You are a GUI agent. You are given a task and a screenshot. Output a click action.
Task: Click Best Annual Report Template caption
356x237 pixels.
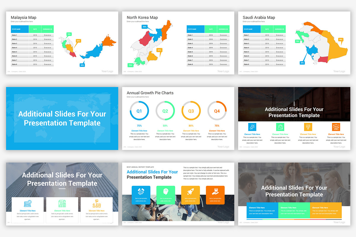point(140,167)
